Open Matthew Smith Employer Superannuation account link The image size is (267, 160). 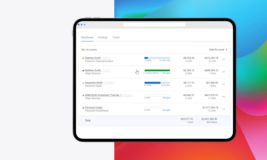(x=93, y=58)
